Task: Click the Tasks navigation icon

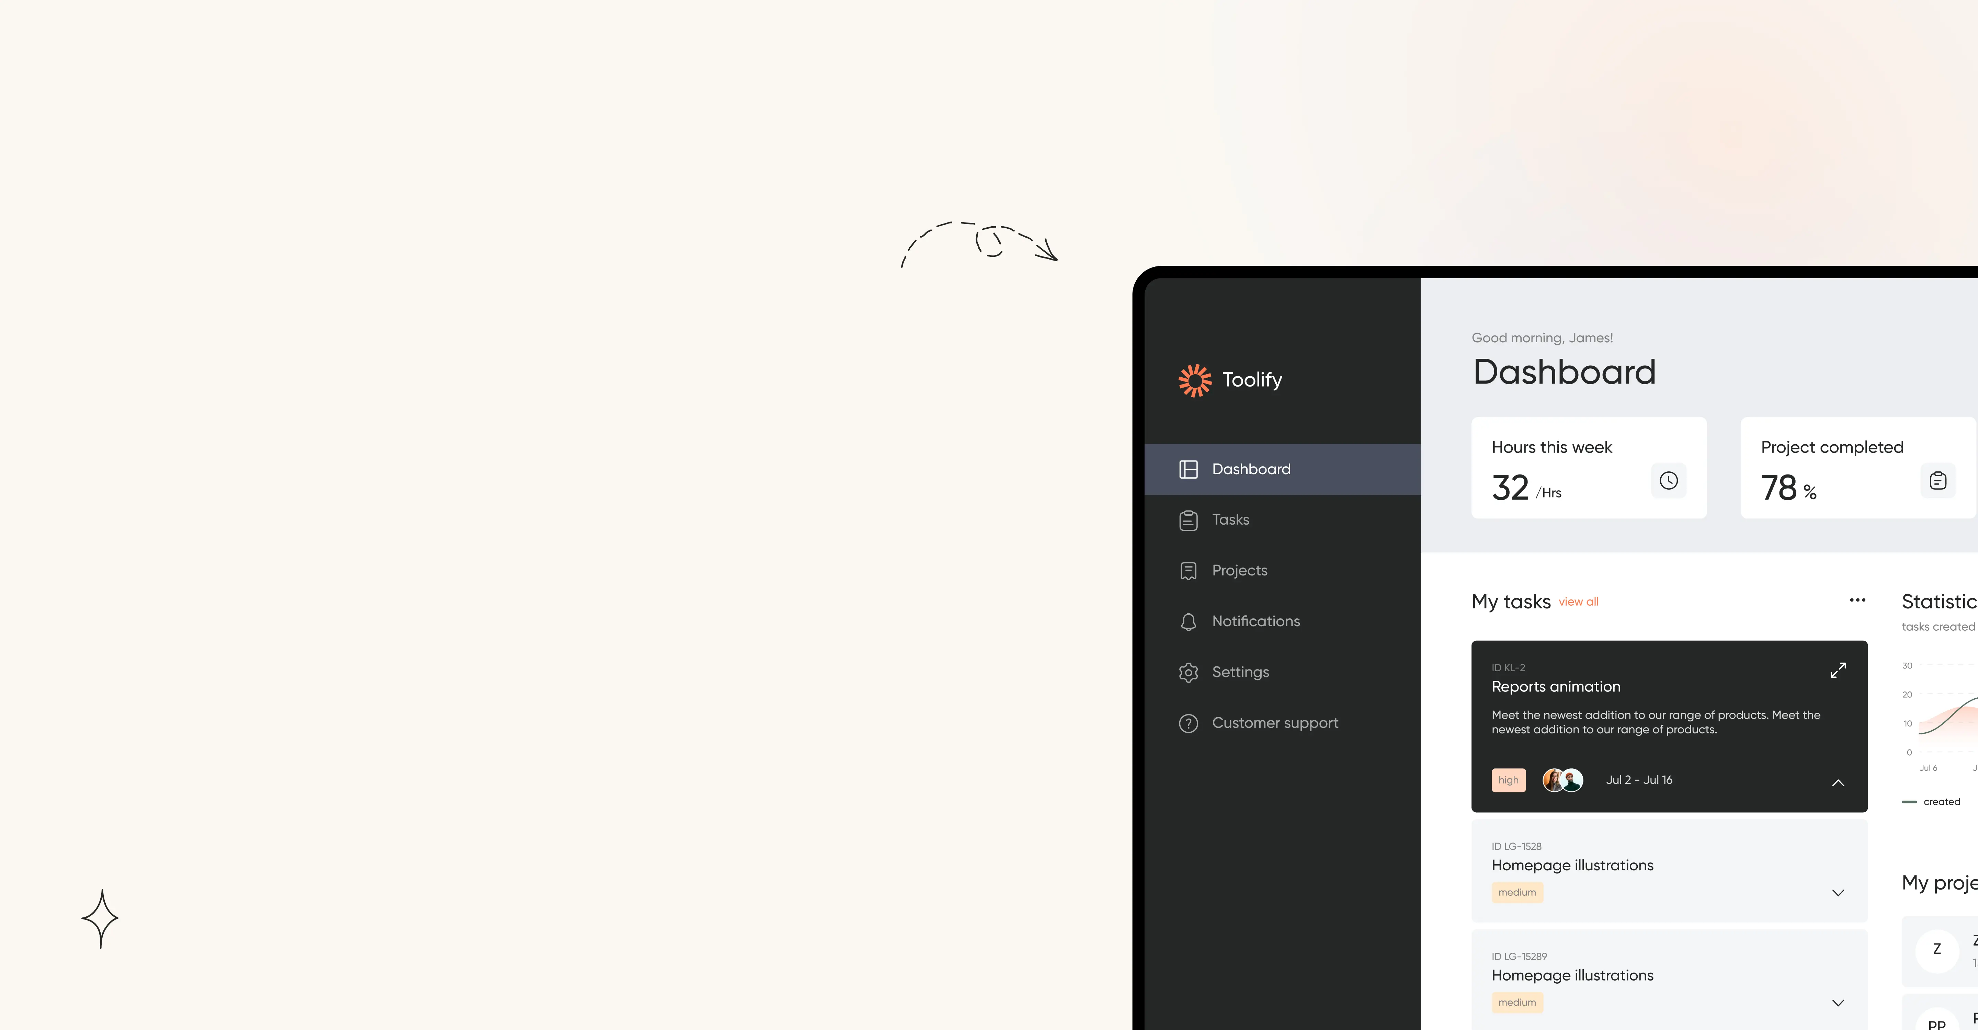Action: pyautogui.click(x=1188, y=519)
